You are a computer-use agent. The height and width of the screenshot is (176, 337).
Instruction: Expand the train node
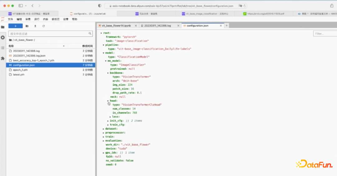coord(103,137)
